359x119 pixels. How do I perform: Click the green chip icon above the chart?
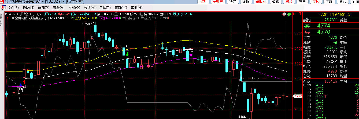click(x=289, y=14)
